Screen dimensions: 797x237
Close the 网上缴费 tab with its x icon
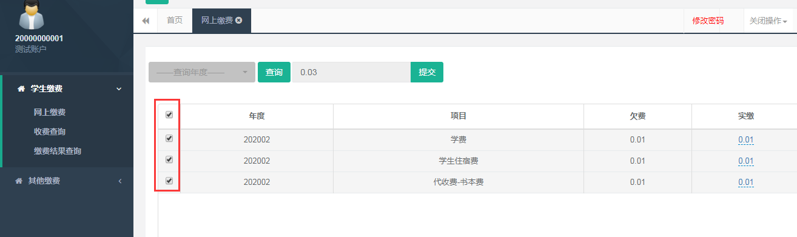tap(239, 20)
